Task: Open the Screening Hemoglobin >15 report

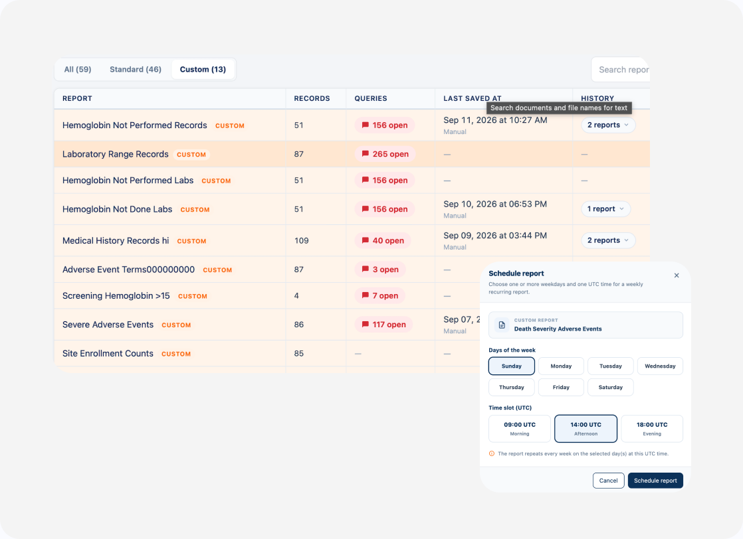Action: (116, 296)
